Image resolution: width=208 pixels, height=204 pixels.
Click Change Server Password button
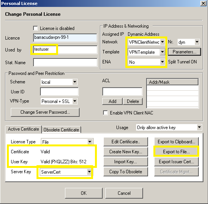(x=45, y=112)
